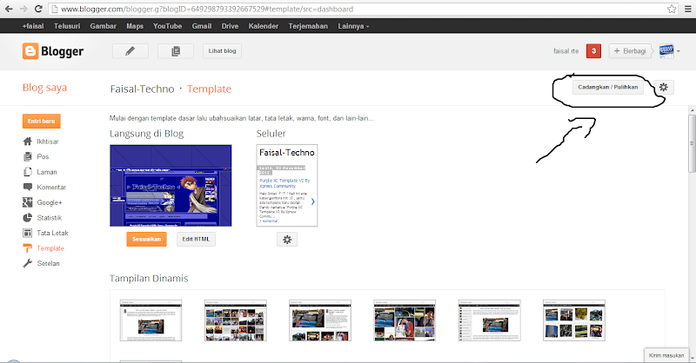Open Chrome menu hamburger icon
This screenshot has width=696, height=363.
[687, 9]
